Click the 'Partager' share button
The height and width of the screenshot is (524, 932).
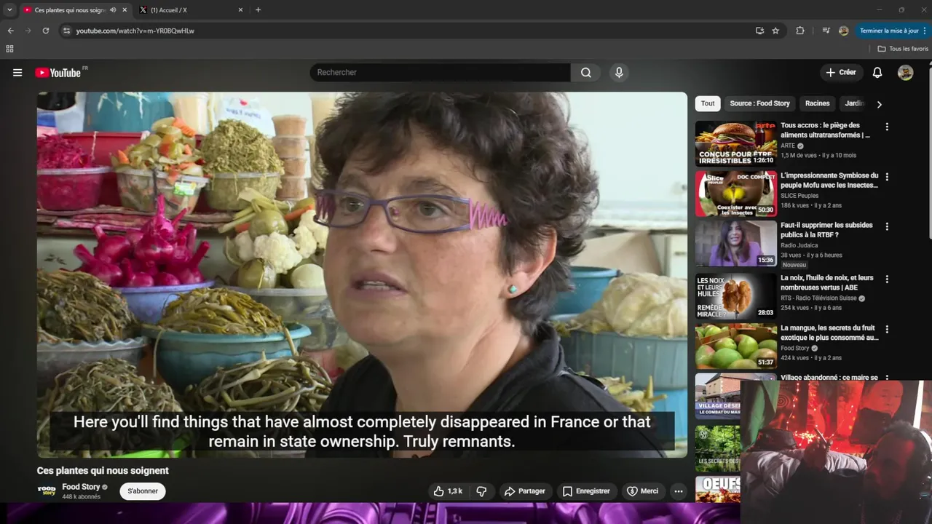524,491
